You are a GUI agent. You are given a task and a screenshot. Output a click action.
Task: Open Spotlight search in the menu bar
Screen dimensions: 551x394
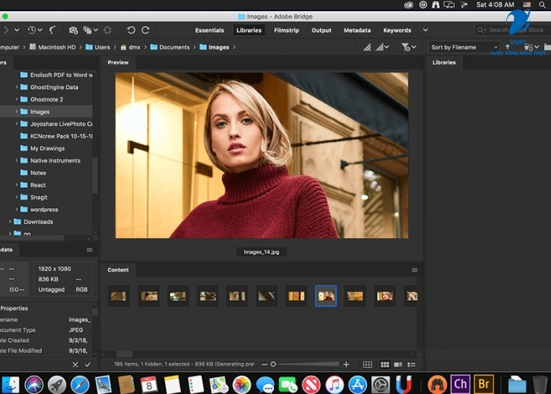pyautogui.click(x=542, y=5)
